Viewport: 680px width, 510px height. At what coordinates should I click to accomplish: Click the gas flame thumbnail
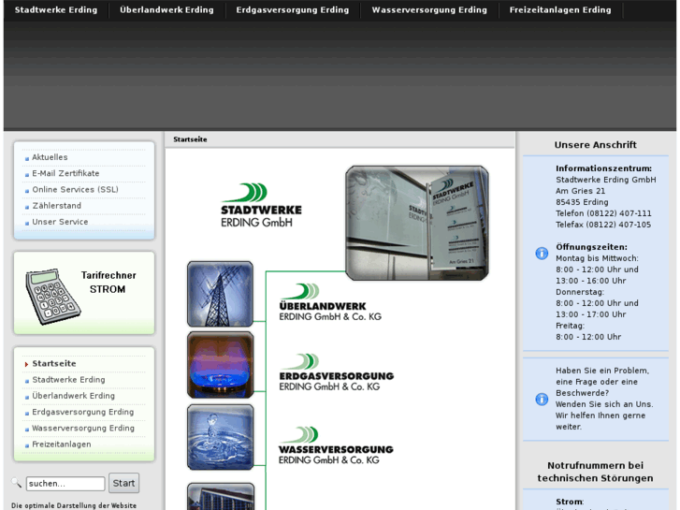pos(220,365)
